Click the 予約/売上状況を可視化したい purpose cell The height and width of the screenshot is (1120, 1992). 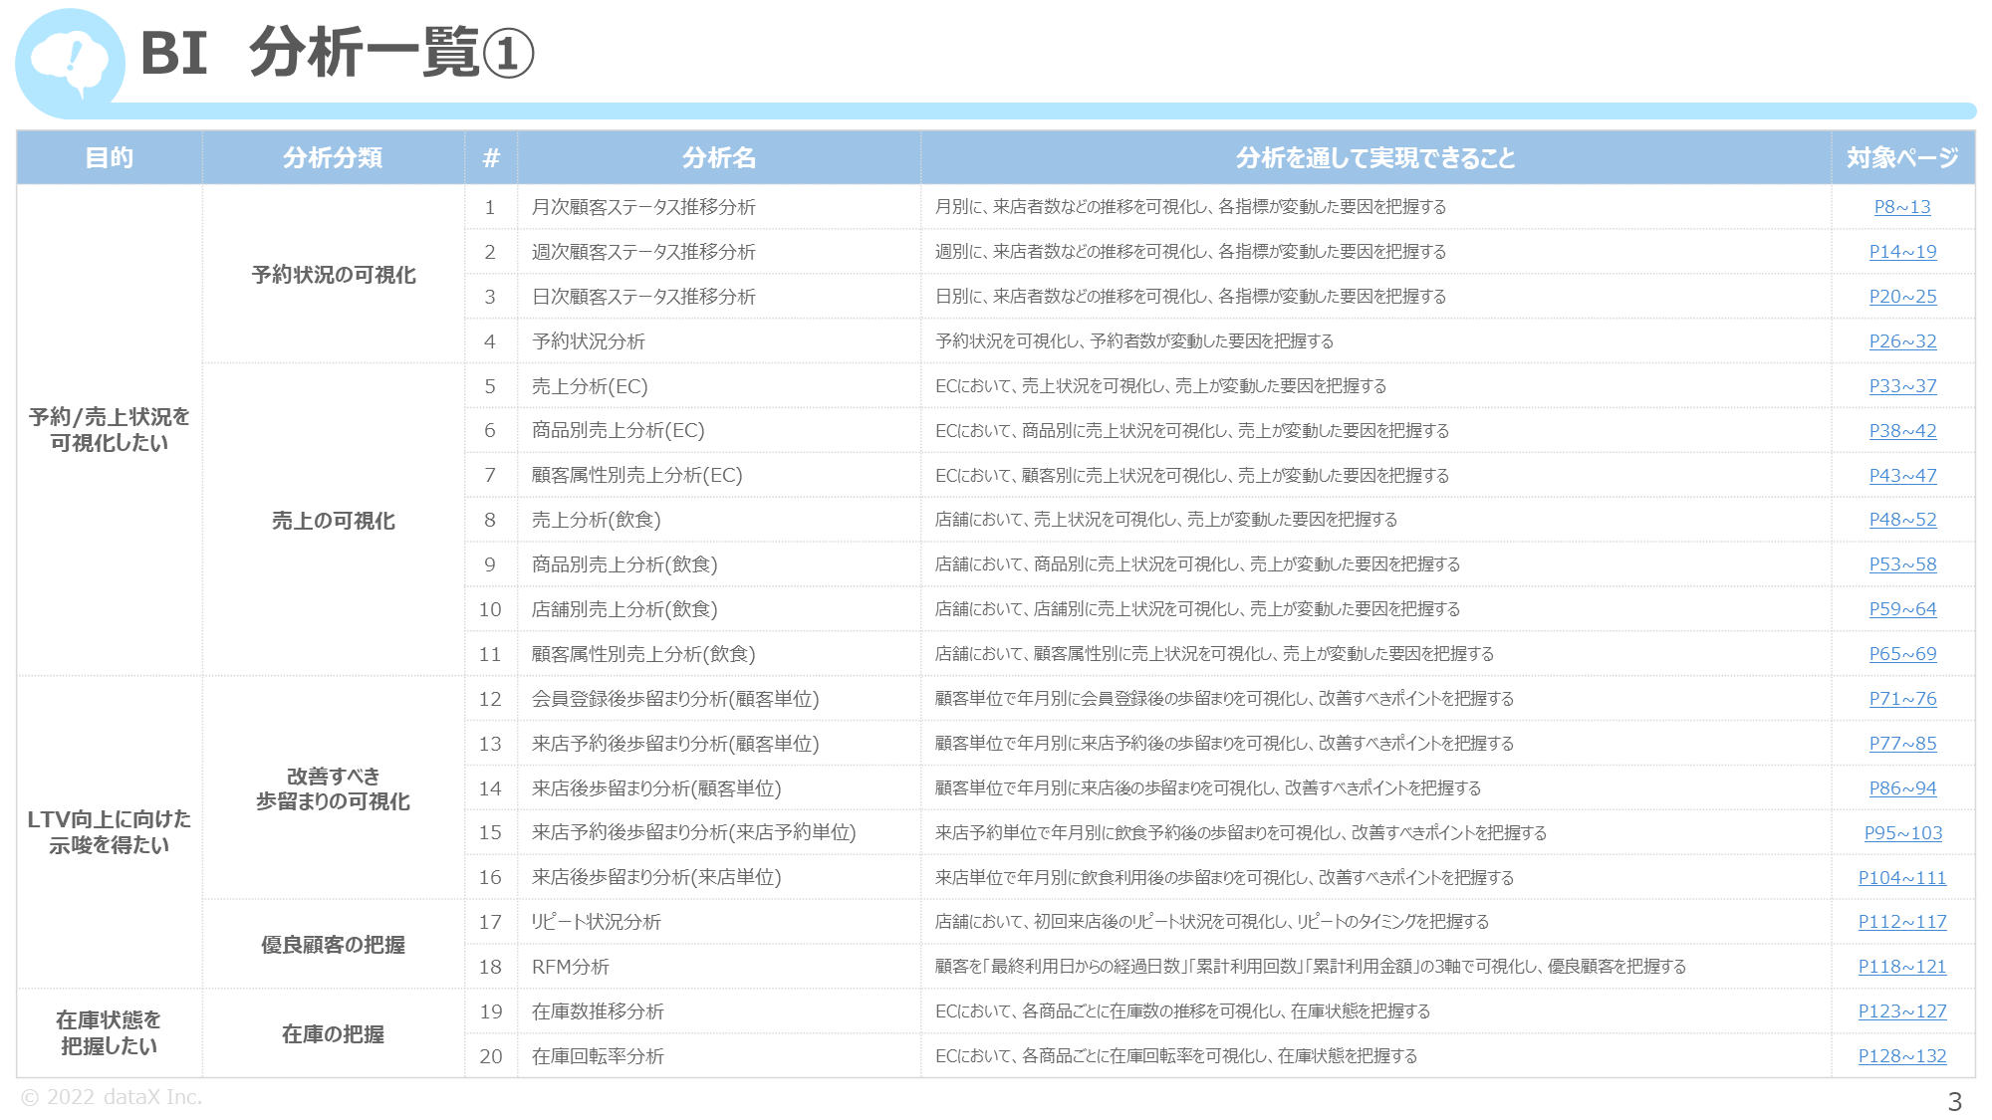(110, 430)
